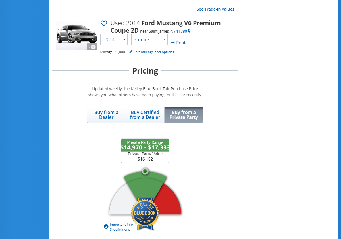
Task: Open the Coupe body style dropdown
Action: tap(149, 40)
